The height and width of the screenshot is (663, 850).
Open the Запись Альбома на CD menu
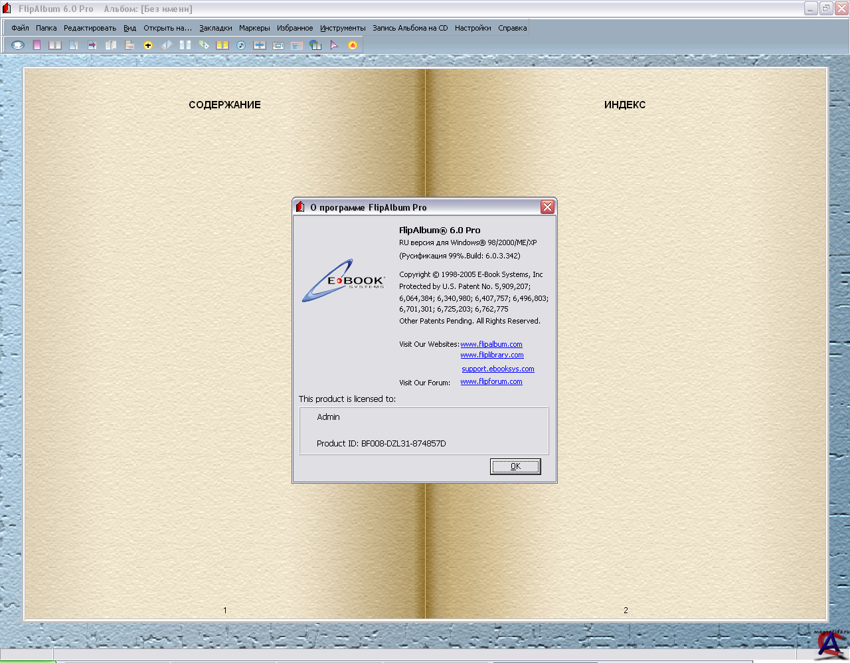tap(410, 28)
